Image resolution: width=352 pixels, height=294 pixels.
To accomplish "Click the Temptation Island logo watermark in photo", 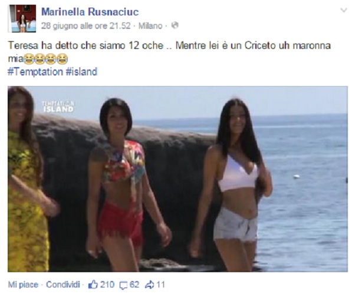I will click(x=58, y=107).
